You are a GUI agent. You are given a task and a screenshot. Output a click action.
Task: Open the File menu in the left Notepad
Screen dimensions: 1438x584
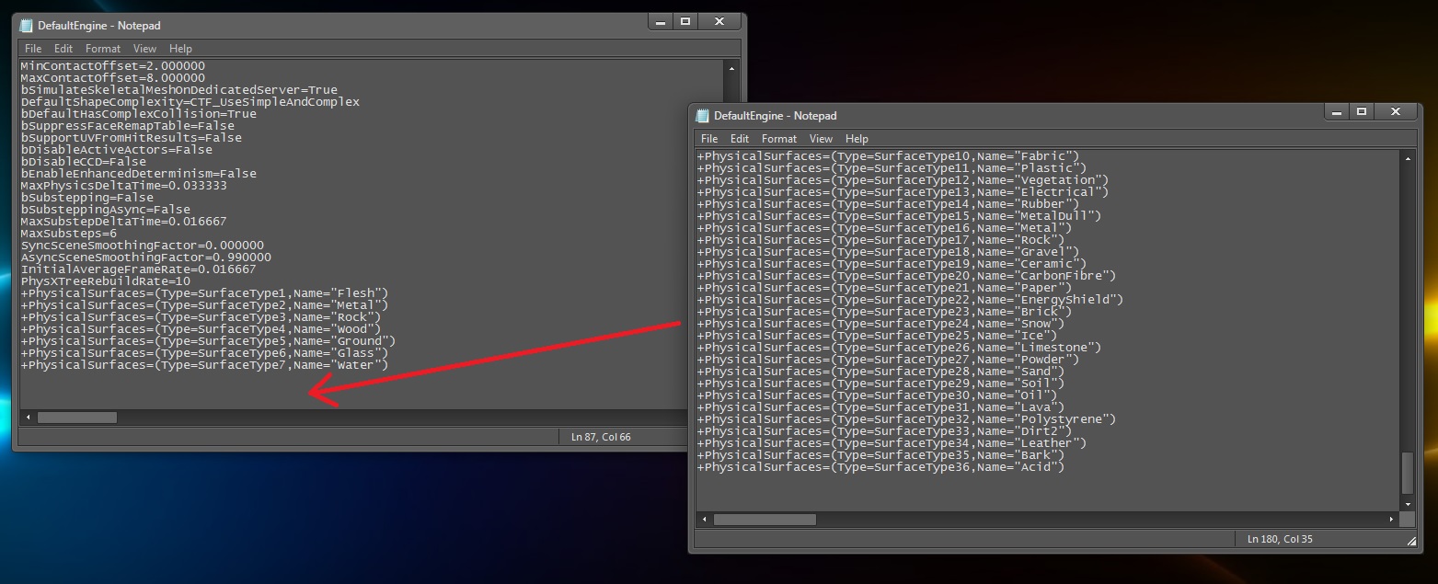(33, 48)
